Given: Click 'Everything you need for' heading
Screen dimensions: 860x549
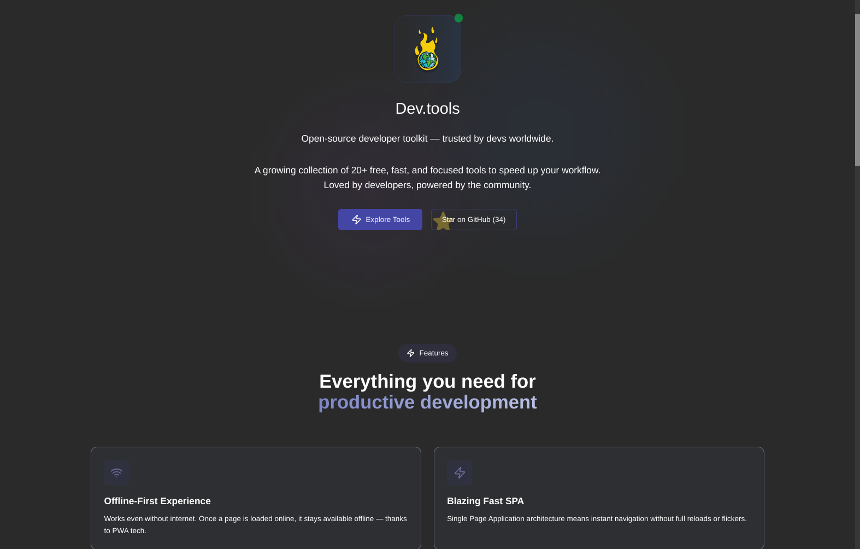Looking at the screenshot, I should click(427, 381).
